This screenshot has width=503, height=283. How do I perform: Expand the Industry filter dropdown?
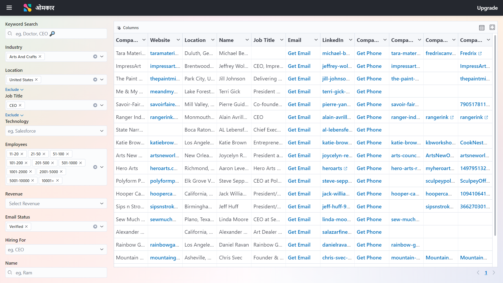pyautogui.click(x=103, y=56)
